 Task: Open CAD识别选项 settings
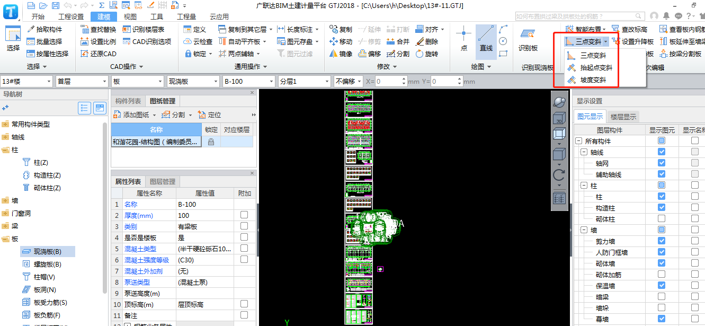tap(147, 41)
